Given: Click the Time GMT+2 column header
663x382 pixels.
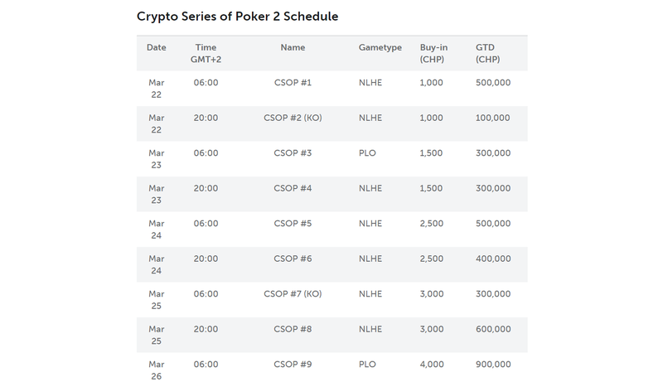Looking at the screenshot, I should pyautogui.click(x=206, y=53).
